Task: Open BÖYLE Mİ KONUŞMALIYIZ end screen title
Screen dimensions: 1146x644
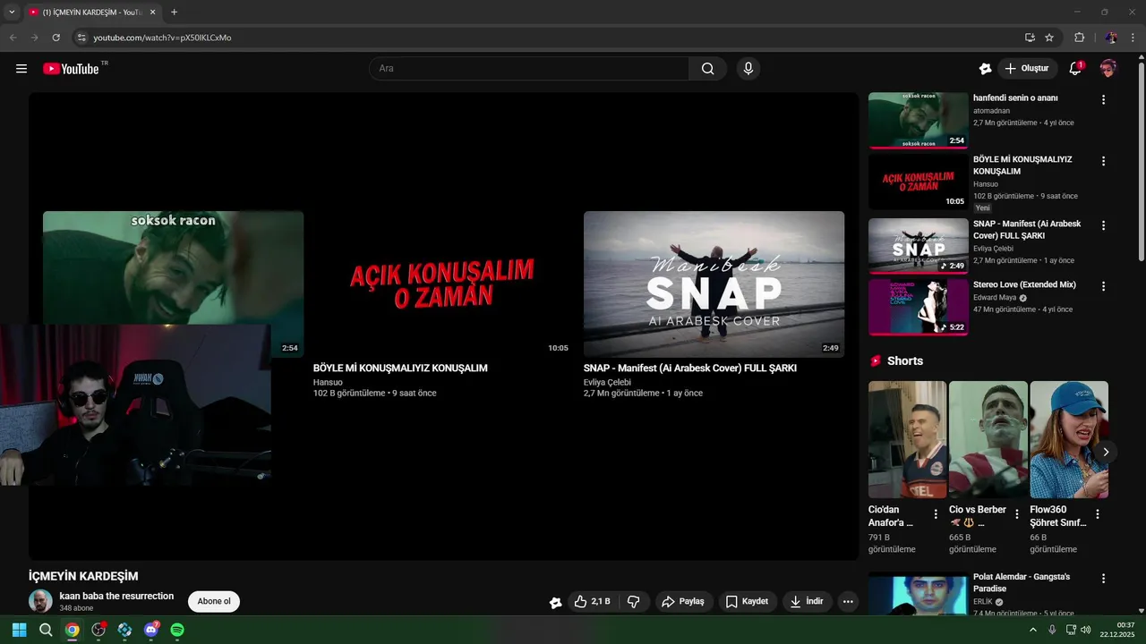Action: (400, 369)
